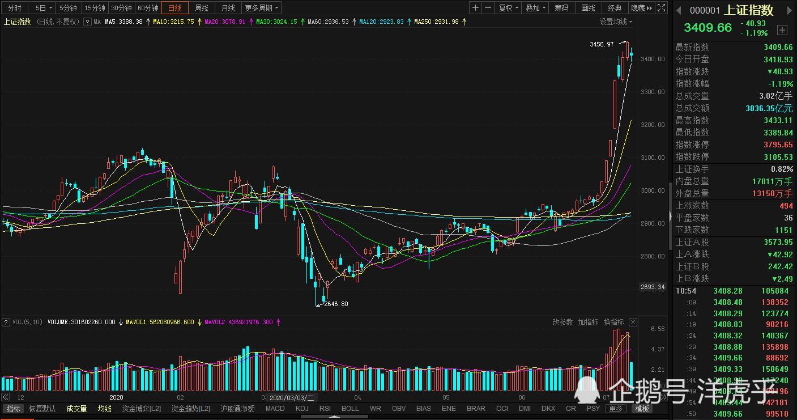
Task: Switch to 分时 intraday tab
Action: [x=14, y=8]
